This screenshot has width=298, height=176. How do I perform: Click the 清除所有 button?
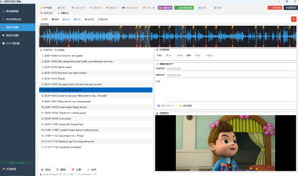(96, 8)
